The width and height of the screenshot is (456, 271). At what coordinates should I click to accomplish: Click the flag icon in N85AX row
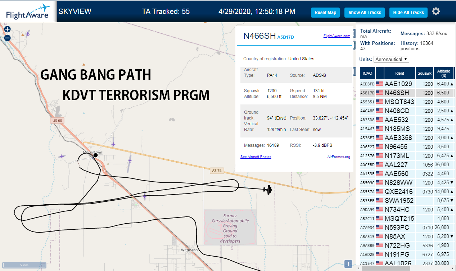pyautogui.click(x=380, y=236)
